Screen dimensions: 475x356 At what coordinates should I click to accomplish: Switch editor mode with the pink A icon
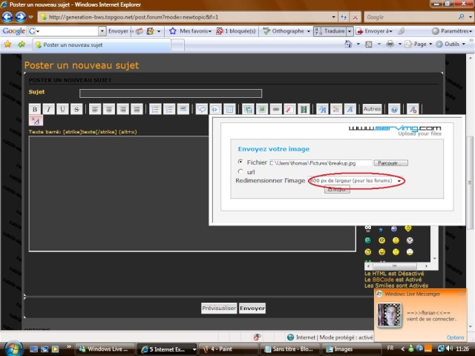[36, 120]
